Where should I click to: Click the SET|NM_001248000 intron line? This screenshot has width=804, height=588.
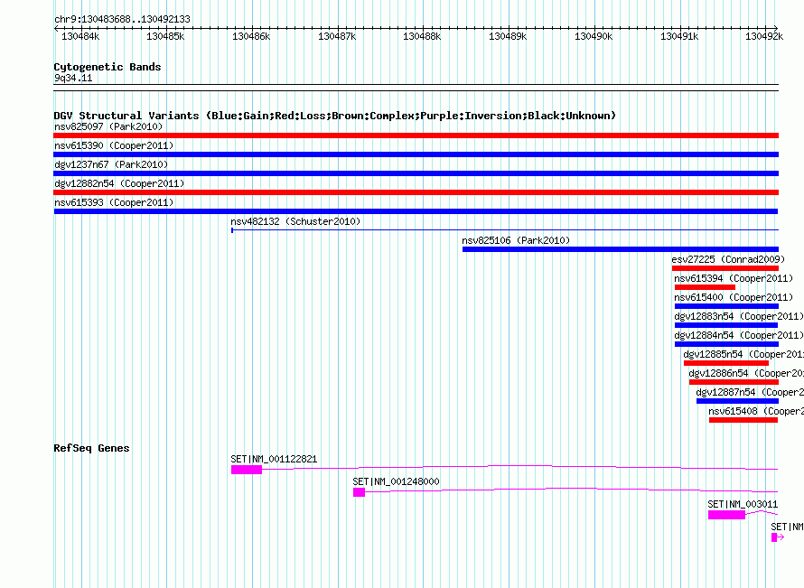pyautogui.click(x=572, y=490)
